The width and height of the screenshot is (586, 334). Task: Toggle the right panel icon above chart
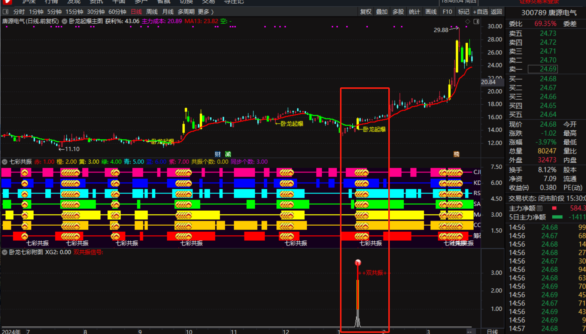tap(476, 22)
